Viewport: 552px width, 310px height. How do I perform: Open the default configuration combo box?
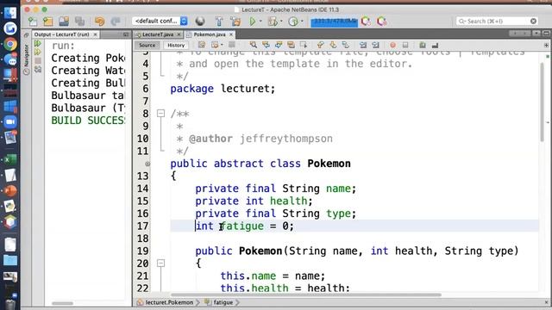coord(160,21)
